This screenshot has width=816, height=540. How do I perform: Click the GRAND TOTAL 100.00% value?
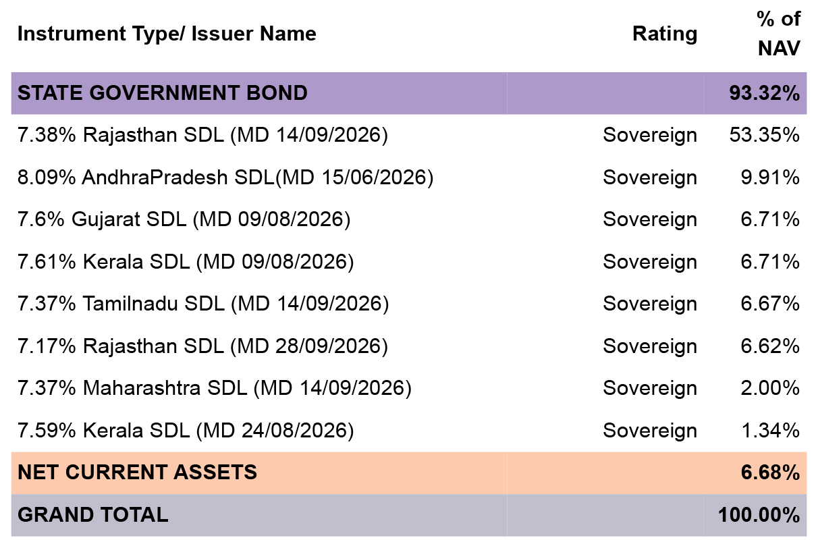(x=759, y=515)
